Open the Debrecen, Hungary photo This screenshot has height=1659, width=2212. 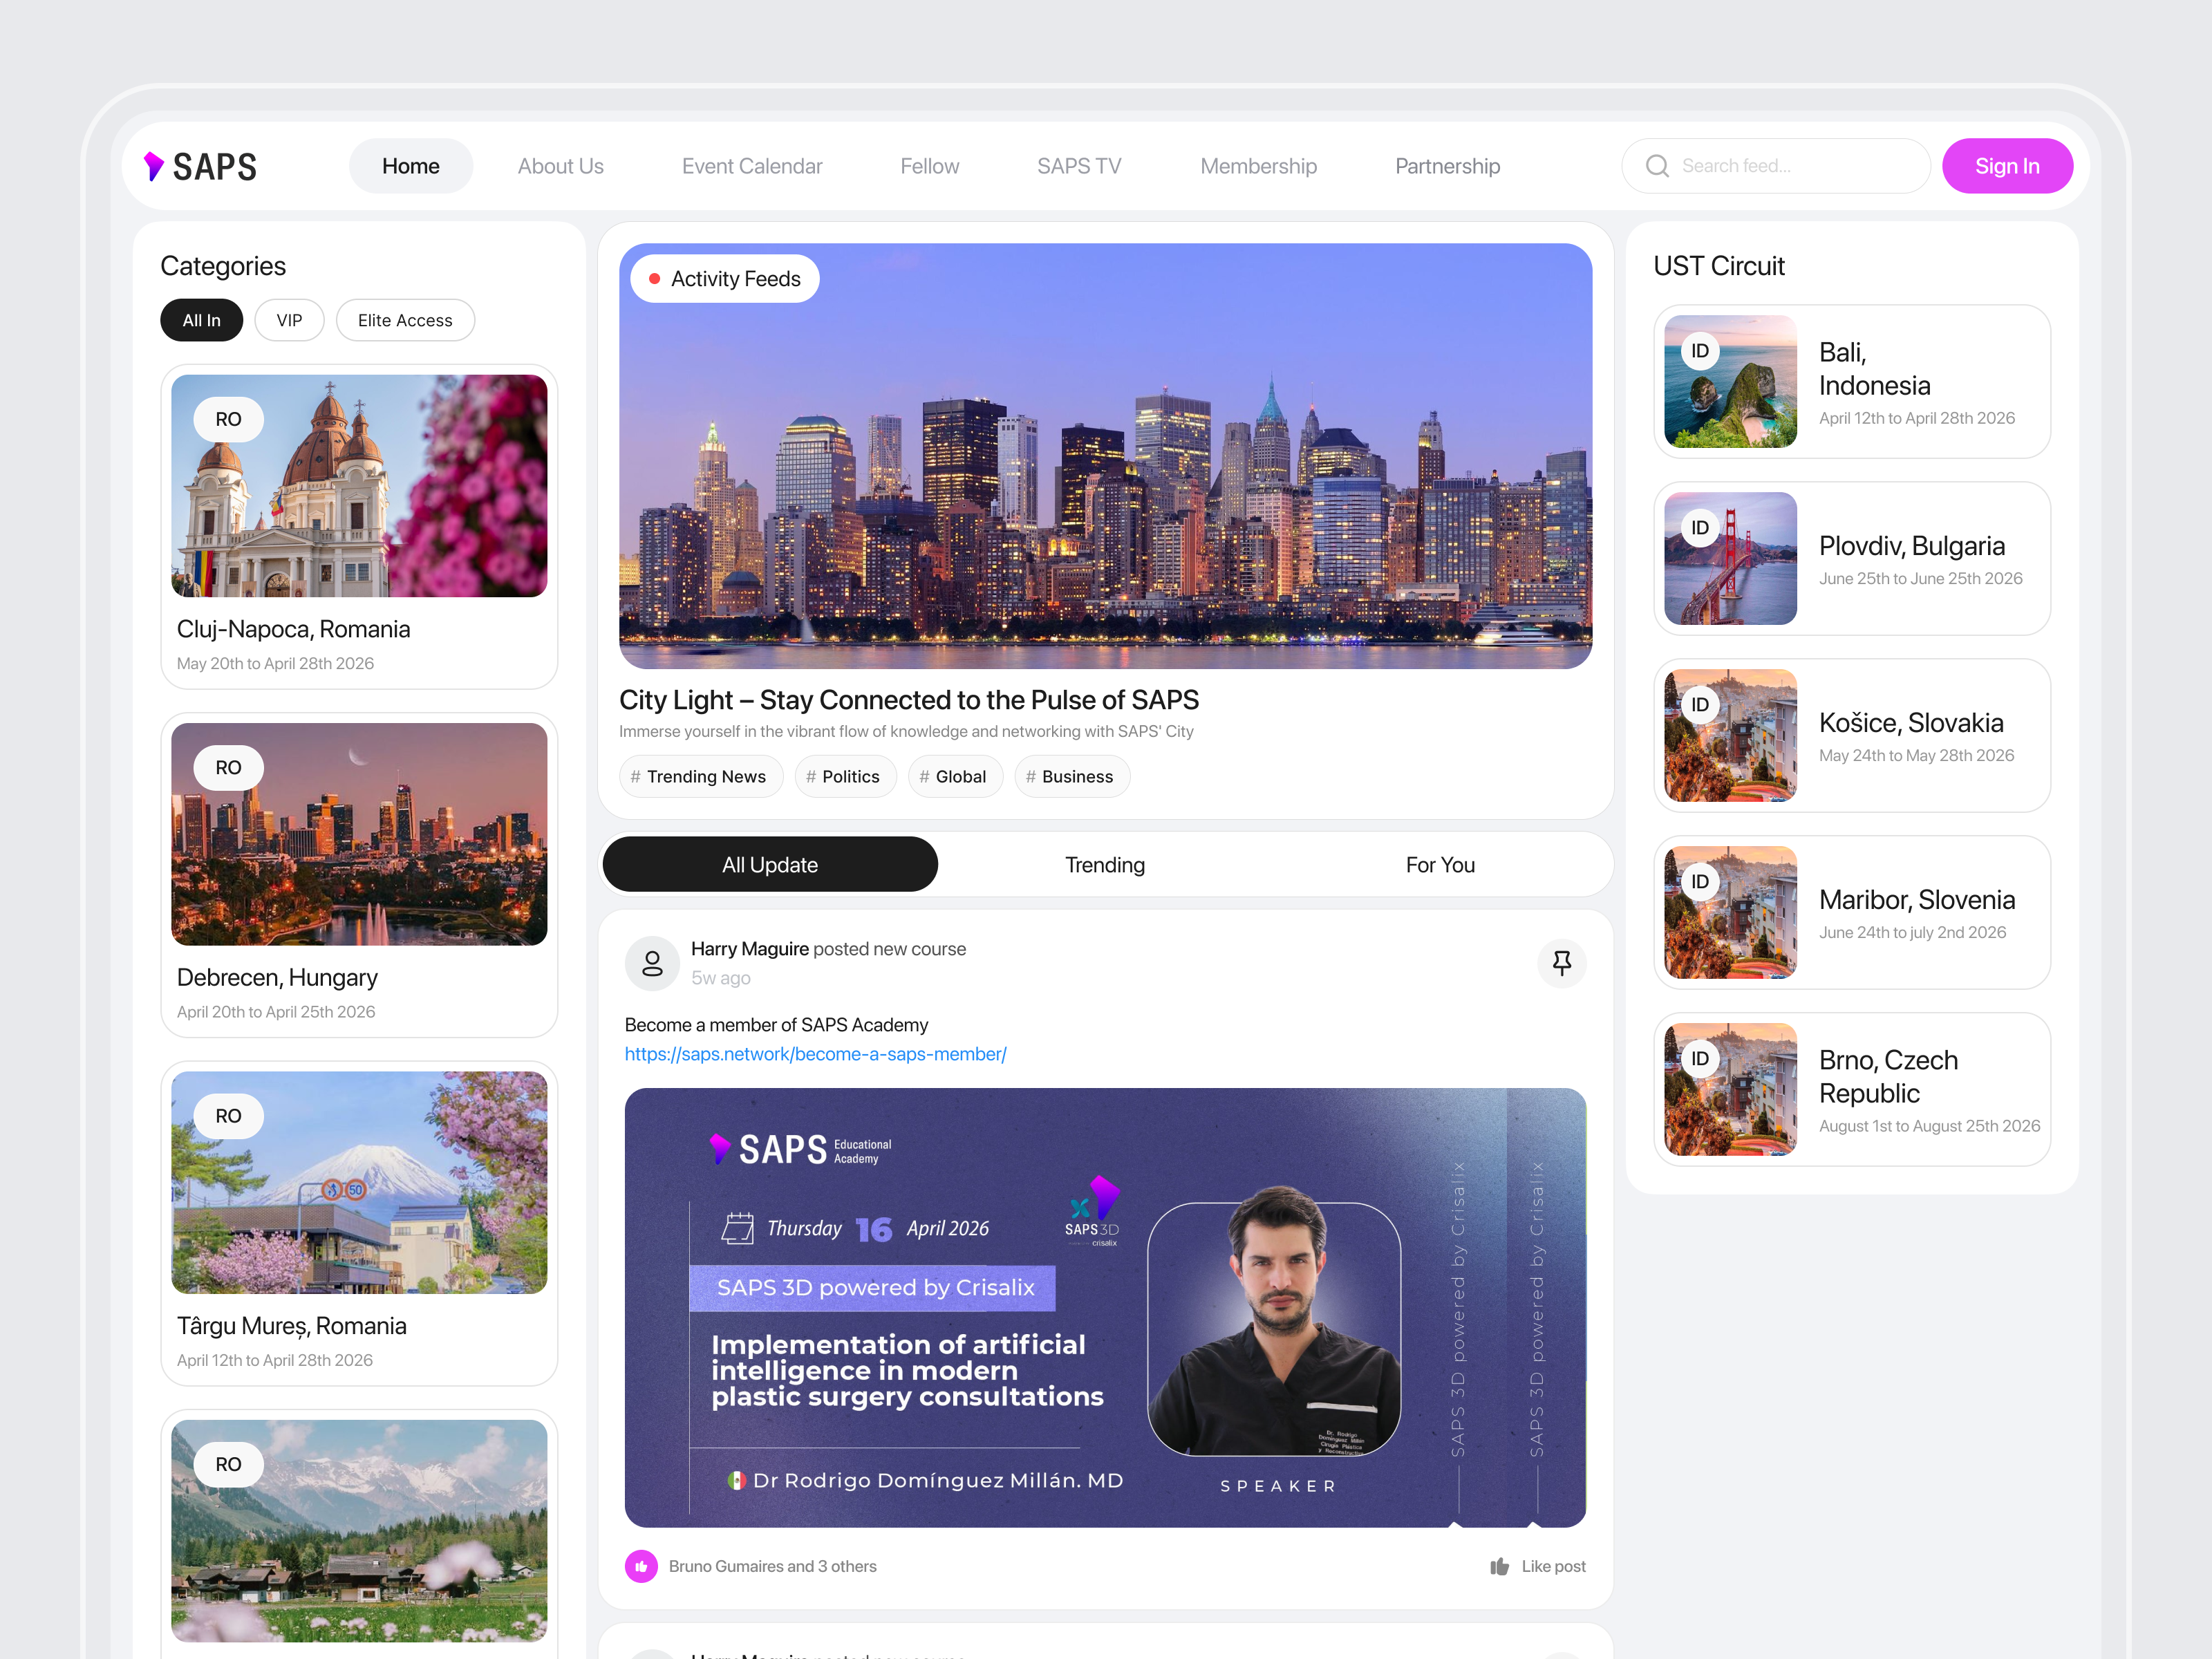(359, 834)
